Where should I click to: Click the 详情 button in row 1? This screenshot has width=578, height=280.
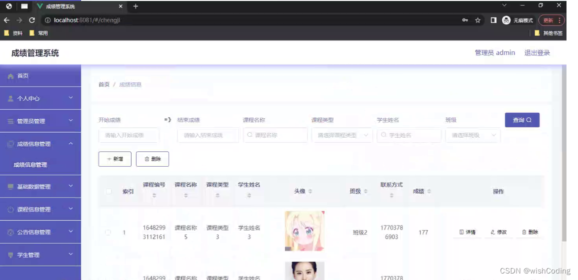pyautogui.click(x=467, y=232)
